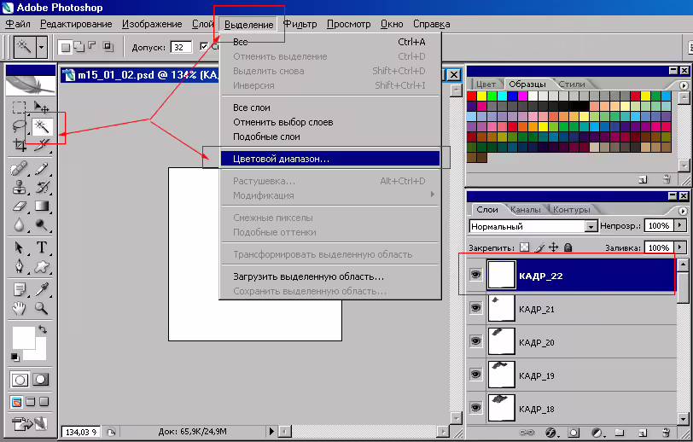Screen dimensions: 693x442
Task: Reset default foreground and background colors
Action: [15, 357]
